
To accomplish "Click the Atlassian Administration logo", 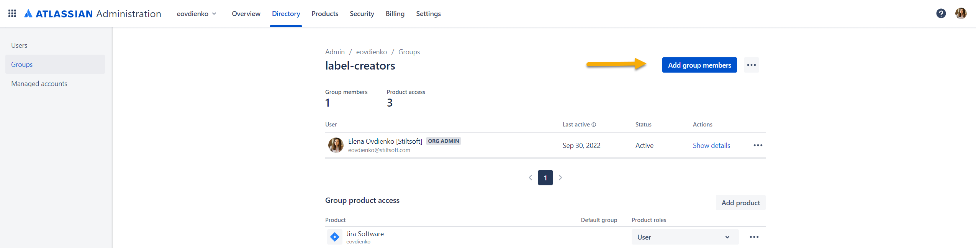I will [x=92, y=14].
